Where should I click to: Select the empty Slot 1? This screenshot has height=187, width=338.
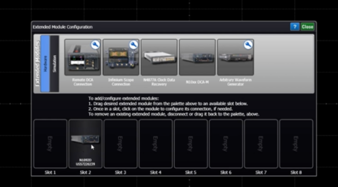pyautogui.click(x=50, y=144)
